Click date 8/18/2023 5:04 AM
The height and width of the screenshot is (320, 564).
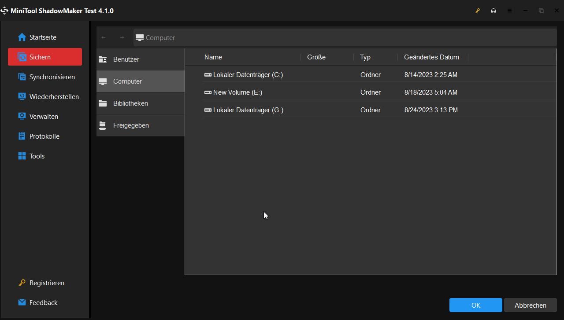[x=431, y=92]
